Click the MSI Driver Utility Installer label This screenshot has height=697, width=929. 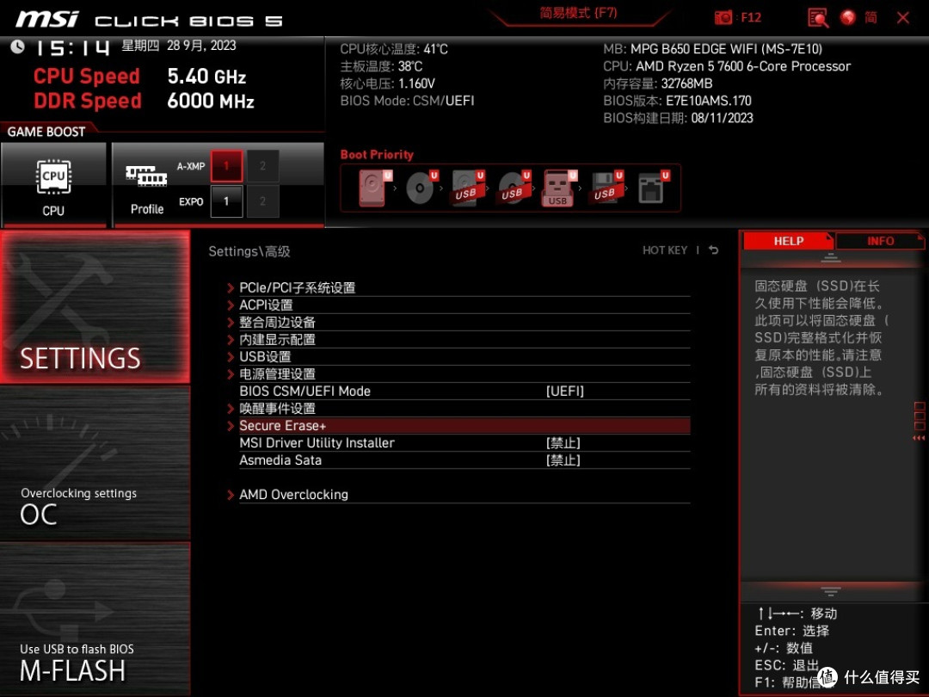[317, 443]
